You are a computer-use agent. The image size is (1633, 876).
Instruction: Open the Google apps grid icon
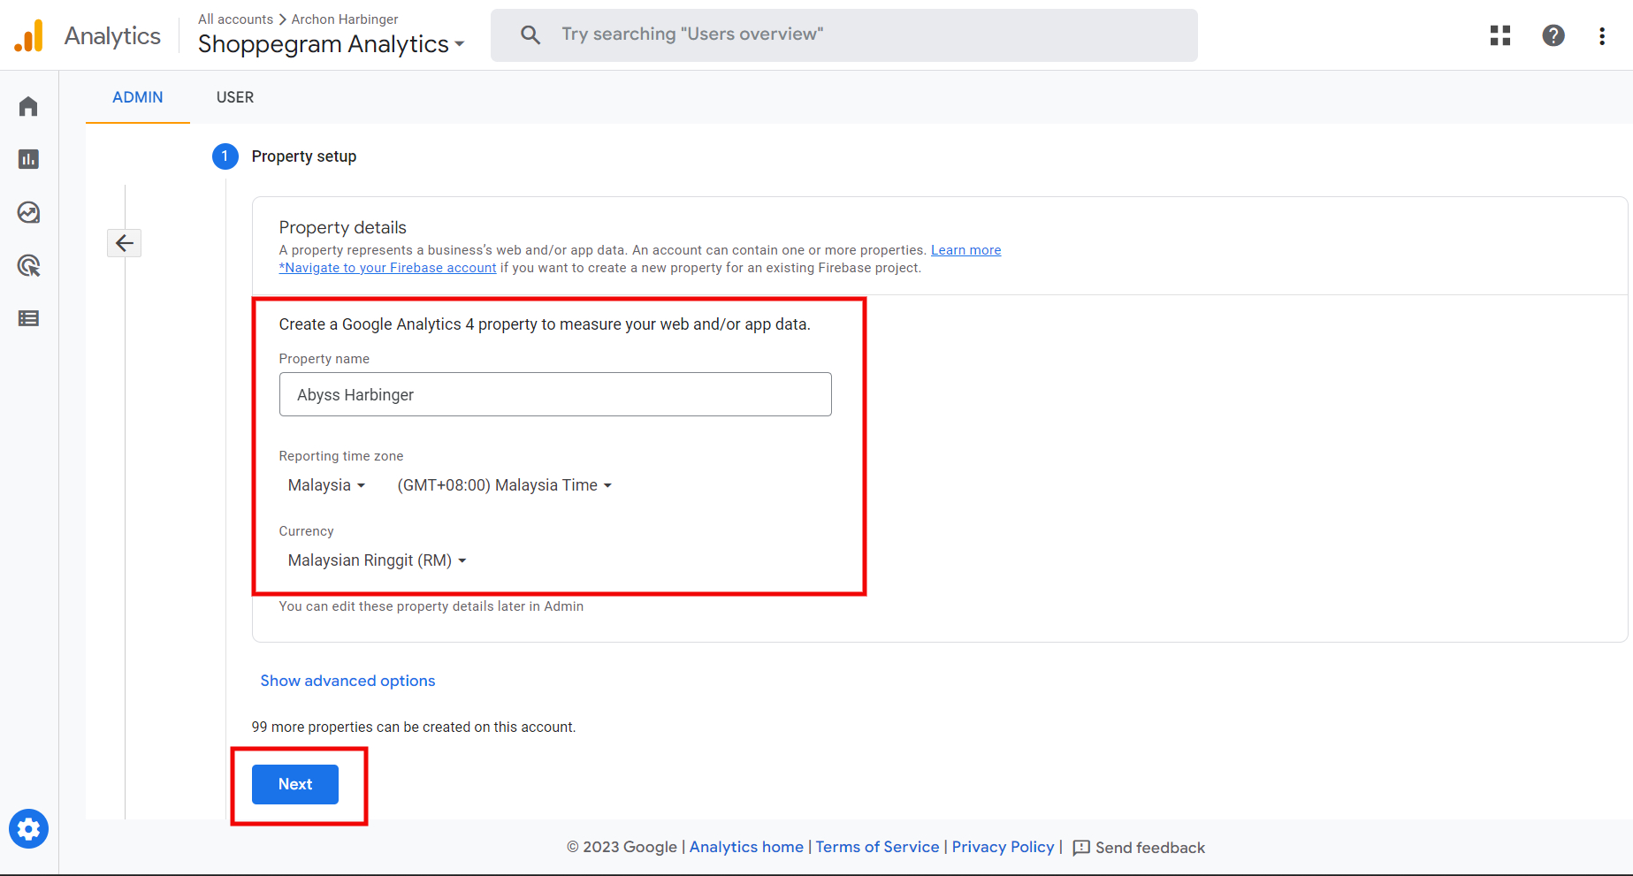tap(1500, 35)
